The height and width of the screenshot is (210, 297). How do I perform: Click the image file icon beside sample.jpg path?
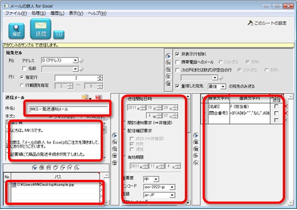coord(14,184)
